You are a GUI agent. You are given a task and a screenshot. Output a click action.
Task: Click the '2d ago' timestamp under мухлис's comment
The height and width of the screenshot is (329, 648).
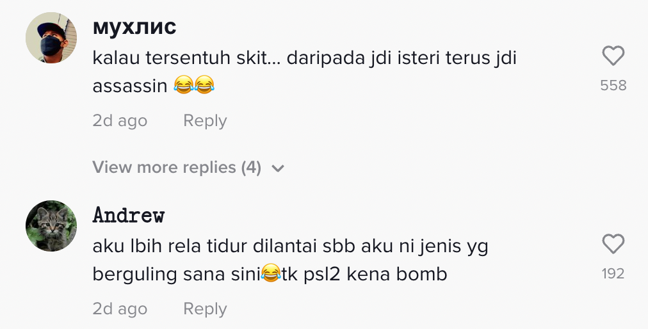[120, 120]
